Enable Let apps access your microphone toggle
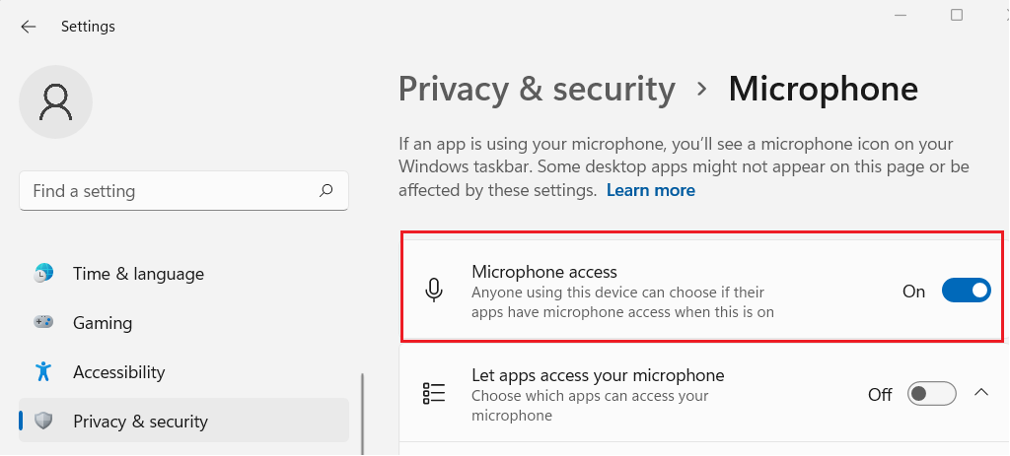The height and width of the screenshot is (456, 1010). tap(931, 393)
